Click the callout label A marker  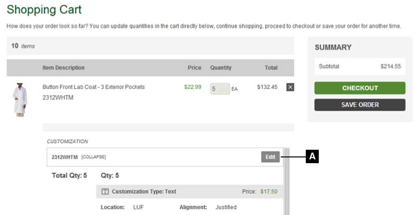point(313,156)
